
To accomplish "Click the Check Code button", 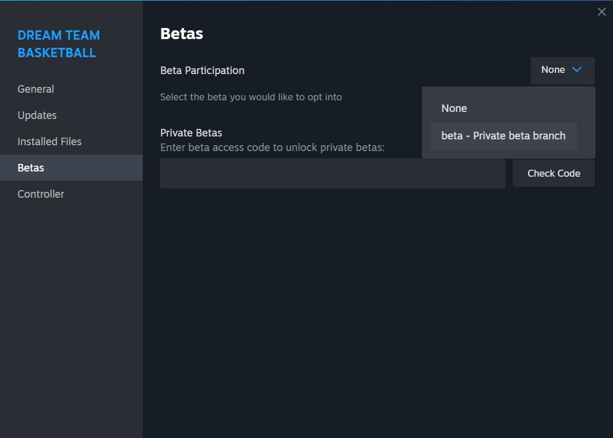I will pos(554,173).
